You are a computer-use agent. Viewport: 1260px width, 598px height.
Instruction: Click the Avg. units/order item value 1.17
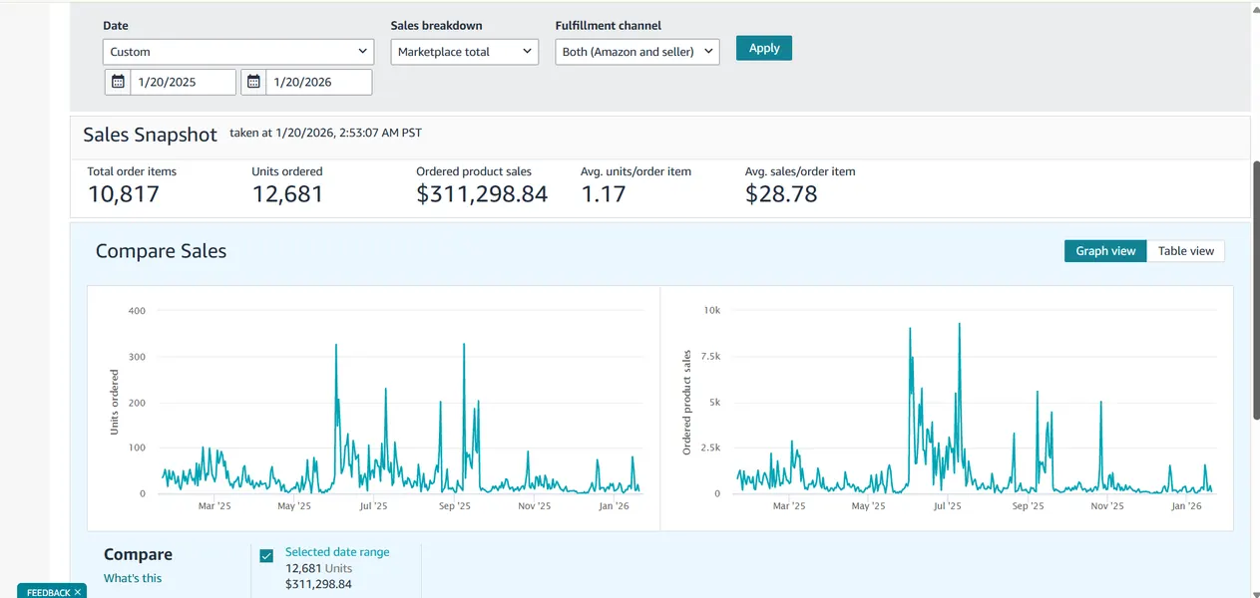pos(604,194)
